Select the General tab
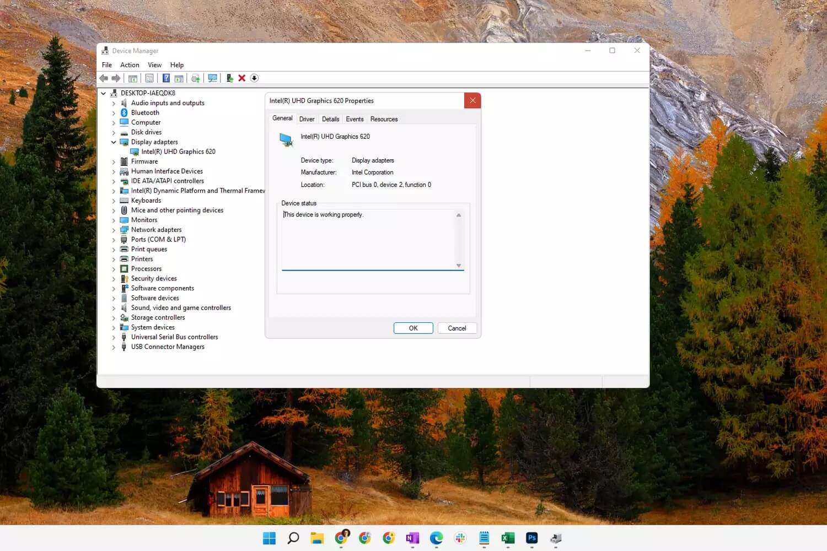Viewport: 827px width, 551px height. point(282,118)
